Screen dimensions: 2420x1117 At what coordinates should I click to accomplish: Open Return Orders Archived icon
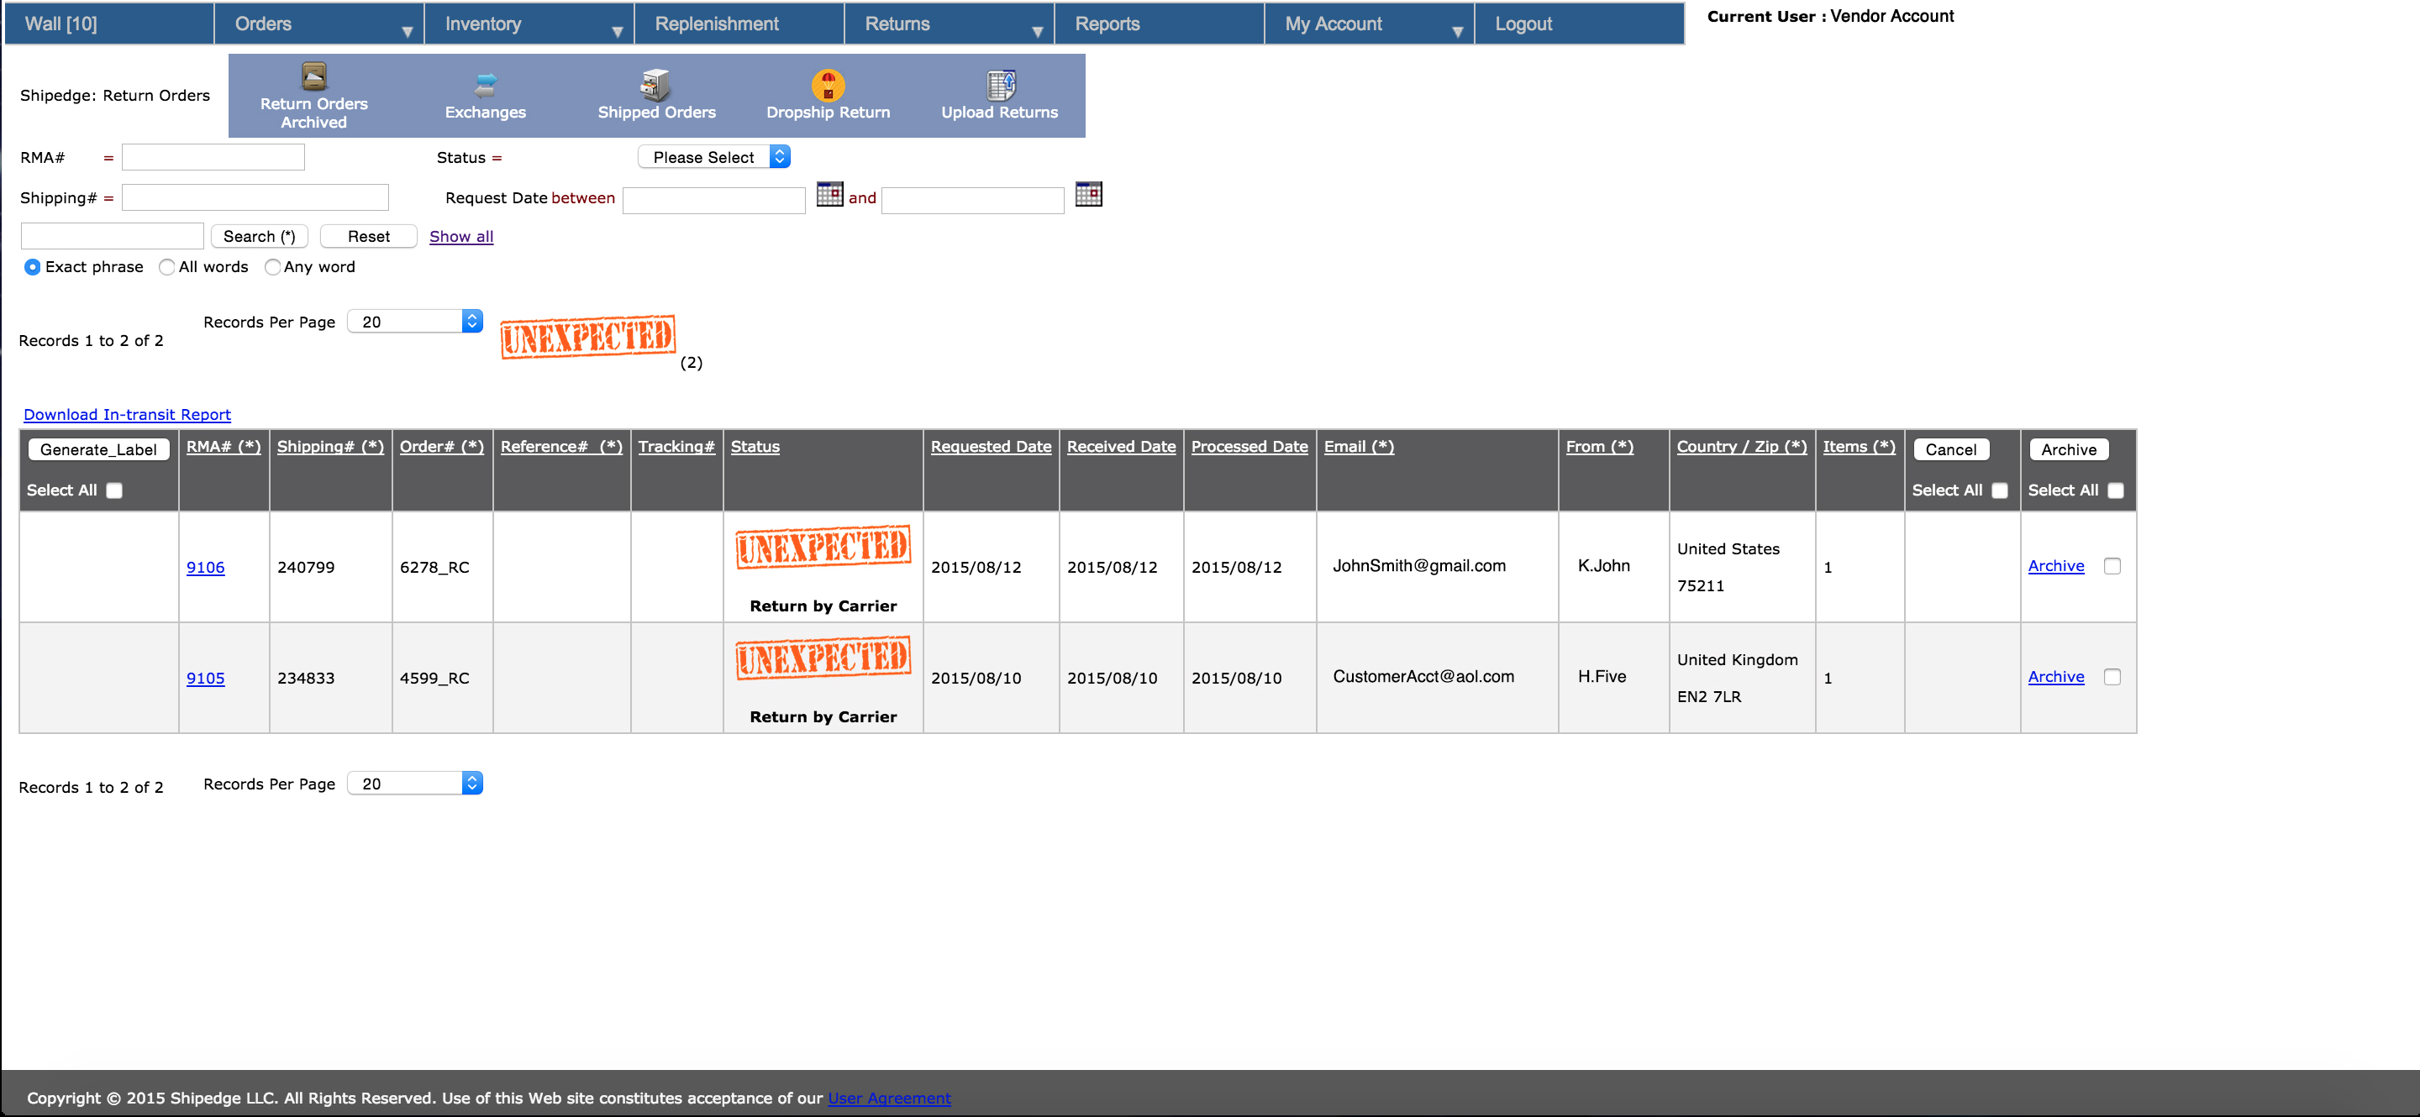[313, 76]
